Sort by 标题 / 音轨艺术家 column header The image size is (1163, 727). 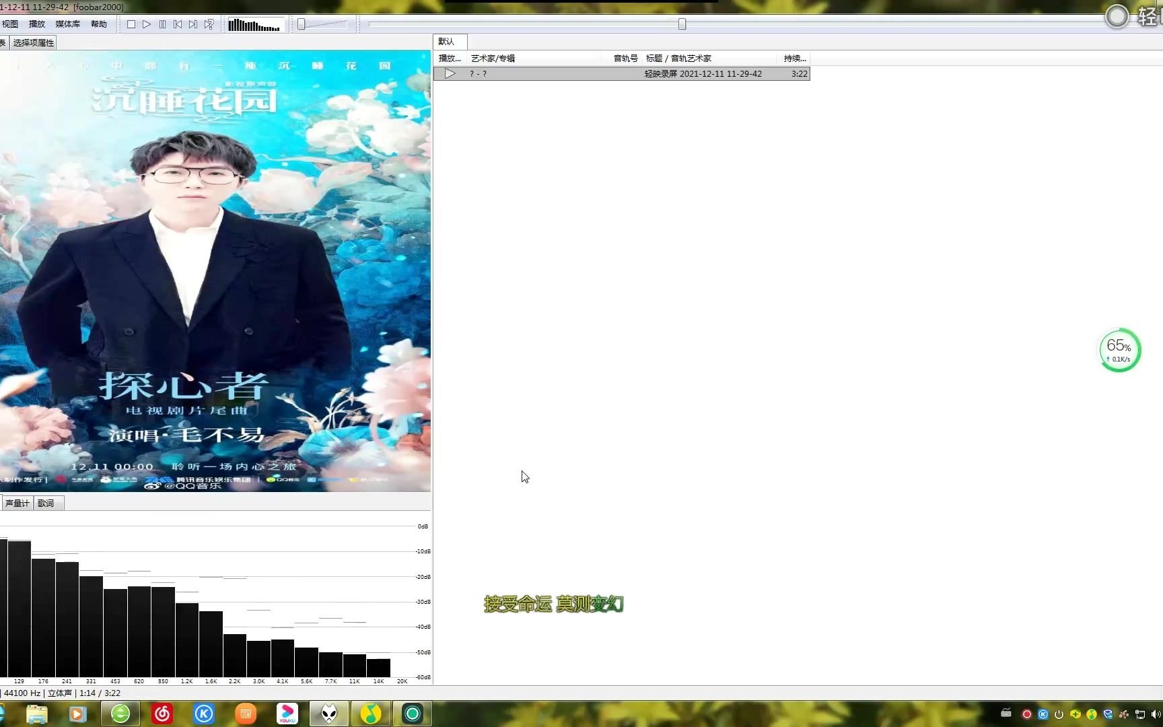coord(709,59)
